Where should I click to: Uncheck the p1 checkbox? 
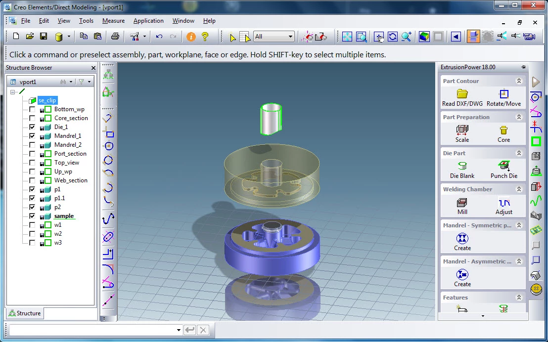point(32,189)
